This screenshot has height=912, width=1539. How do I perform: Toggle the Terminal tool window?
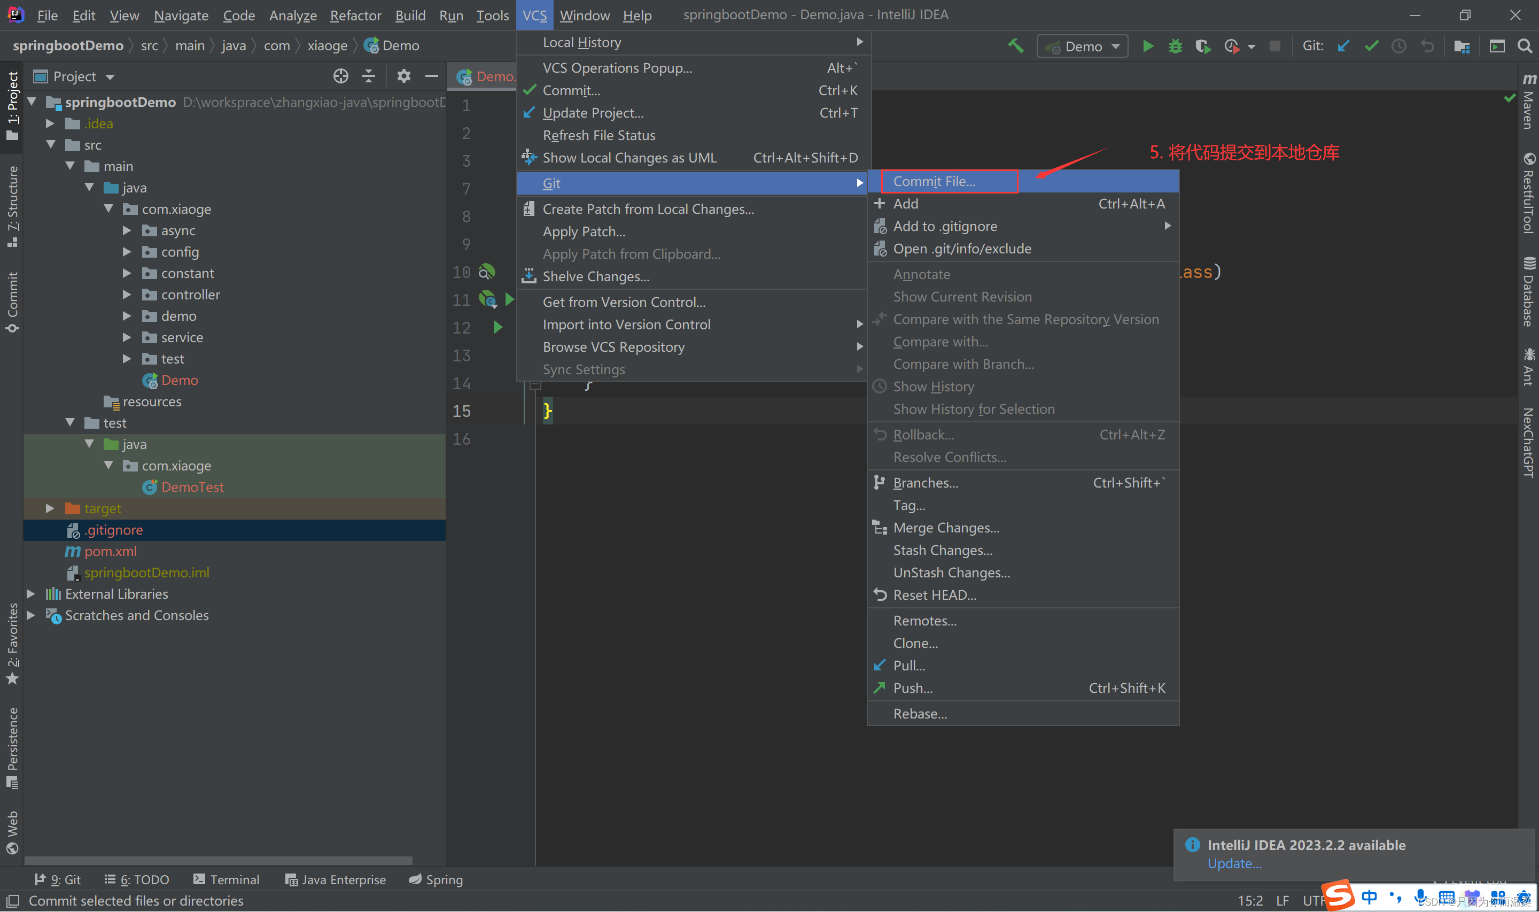(226, 879)
